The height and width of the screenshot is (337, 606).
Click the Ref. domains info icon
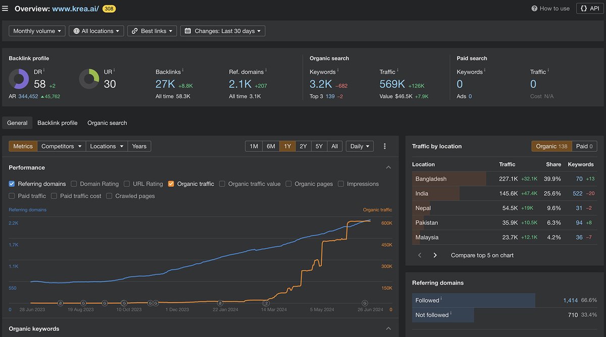(x=266, y=70)
